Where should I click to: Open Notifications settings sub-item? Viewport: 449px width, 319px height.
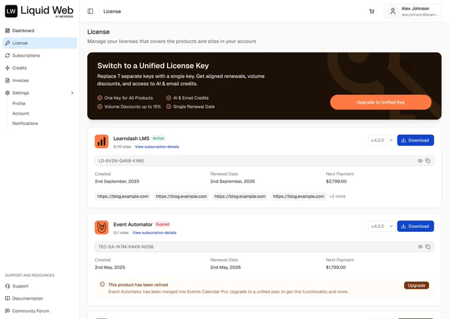pos(25,124)
